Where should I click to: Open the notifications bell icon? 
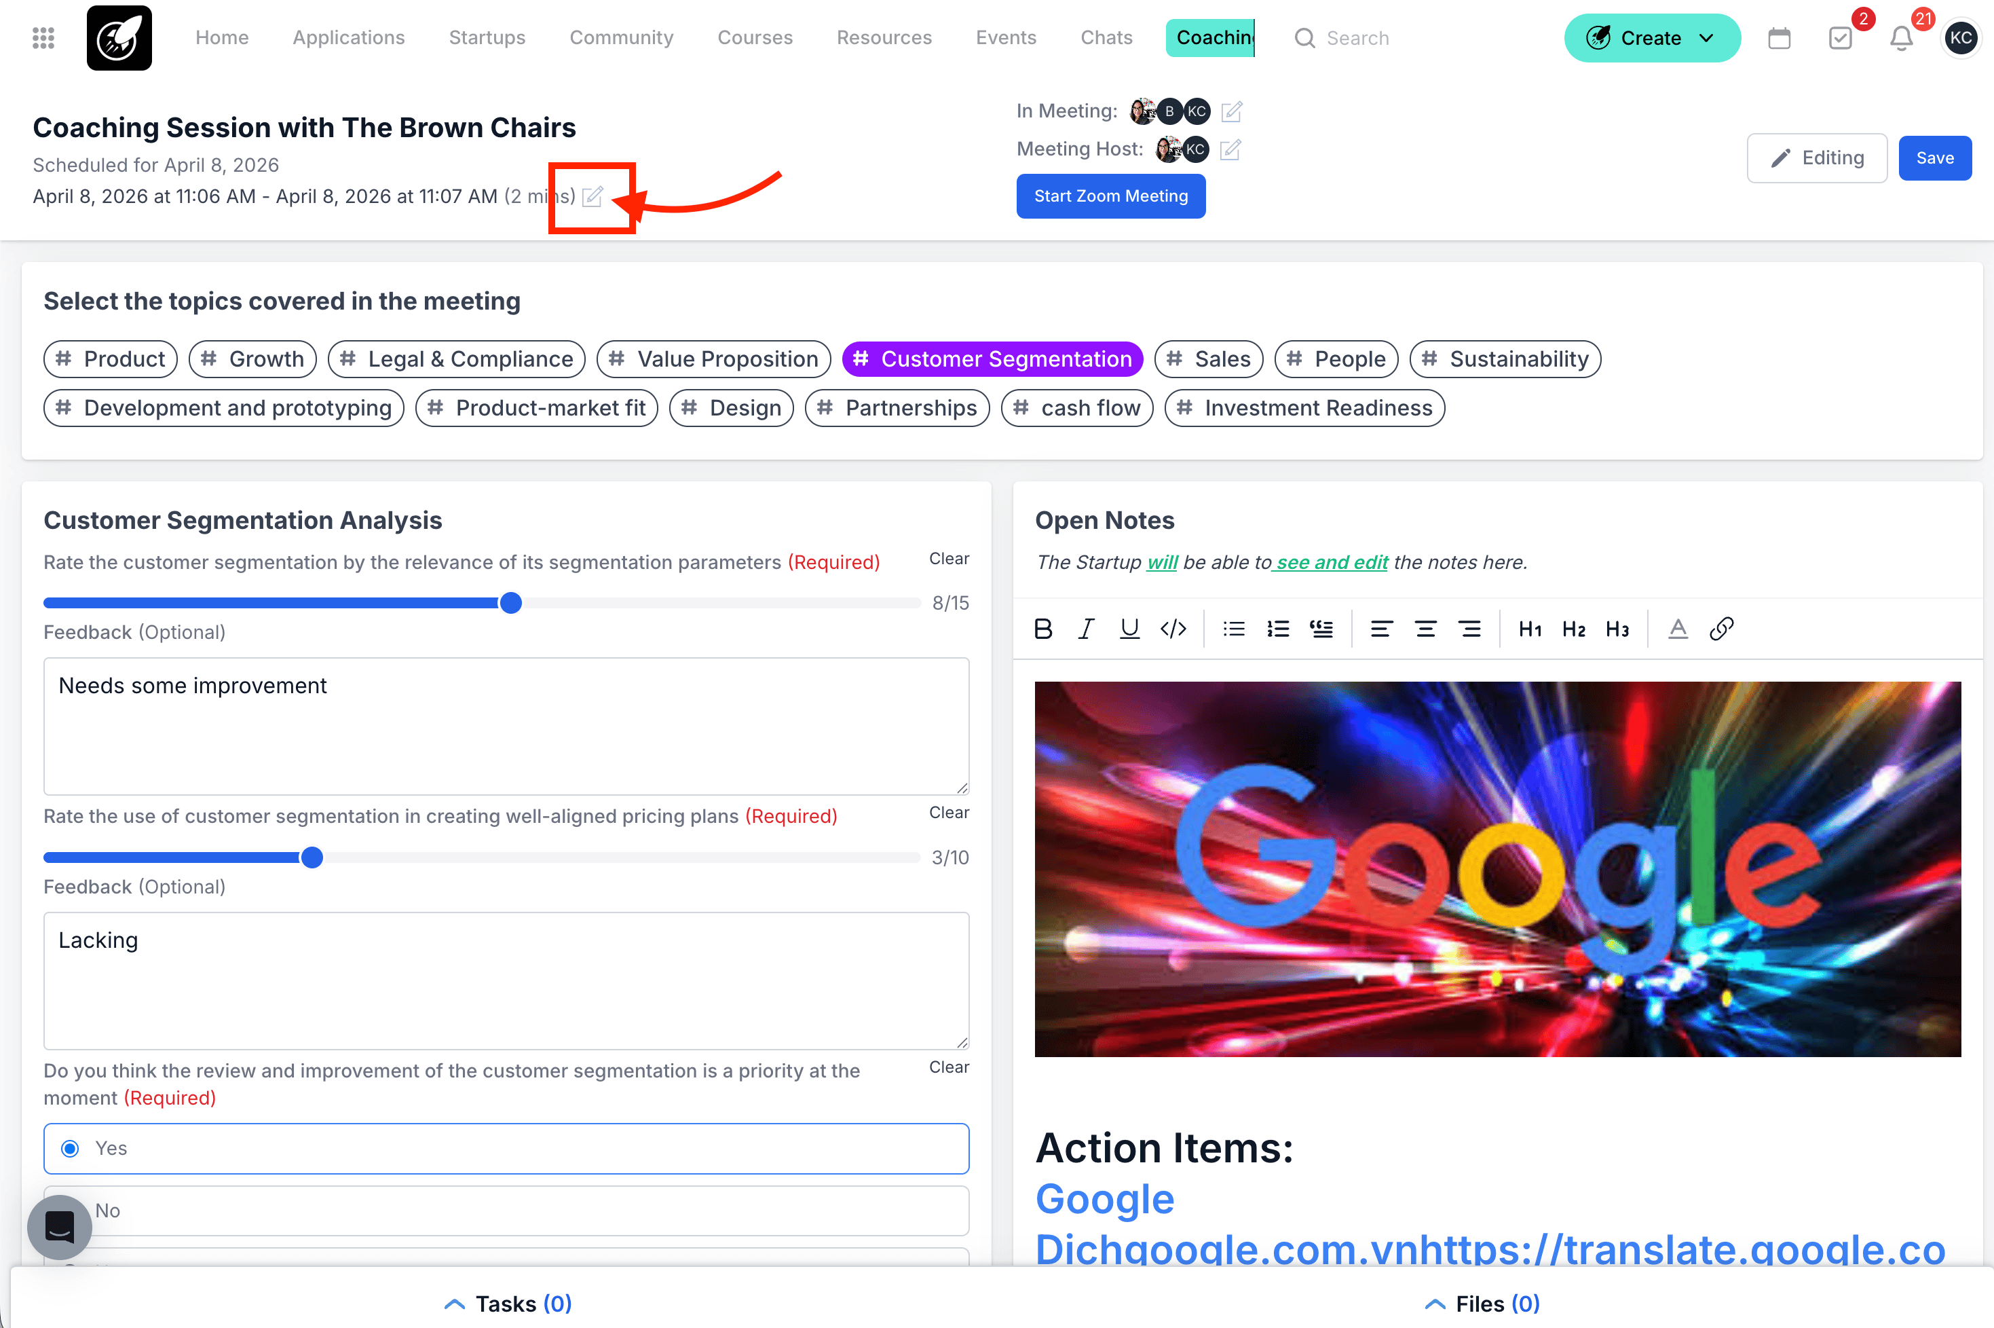coord(1902,38)
